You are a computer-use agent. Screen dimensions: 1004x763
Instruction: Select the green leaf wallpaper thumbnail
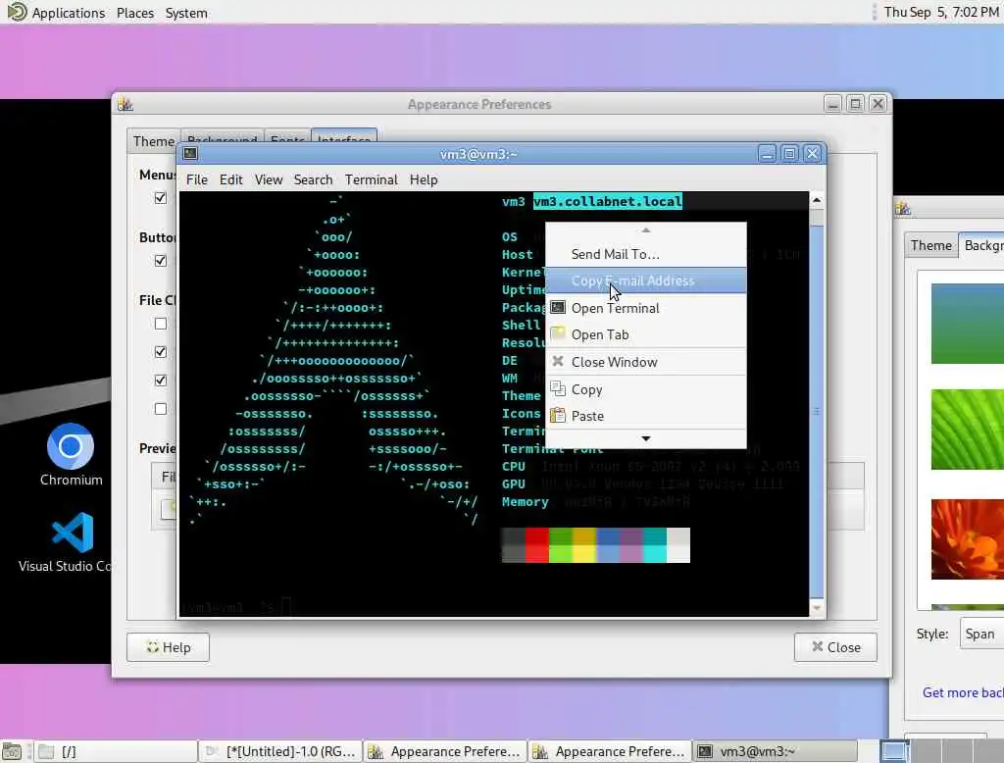click(968, 430)
